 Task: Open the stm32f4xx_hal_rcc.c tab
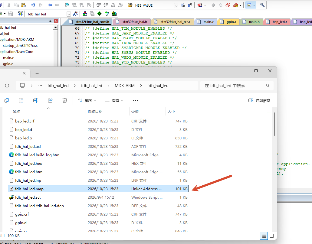coord(173,22)
